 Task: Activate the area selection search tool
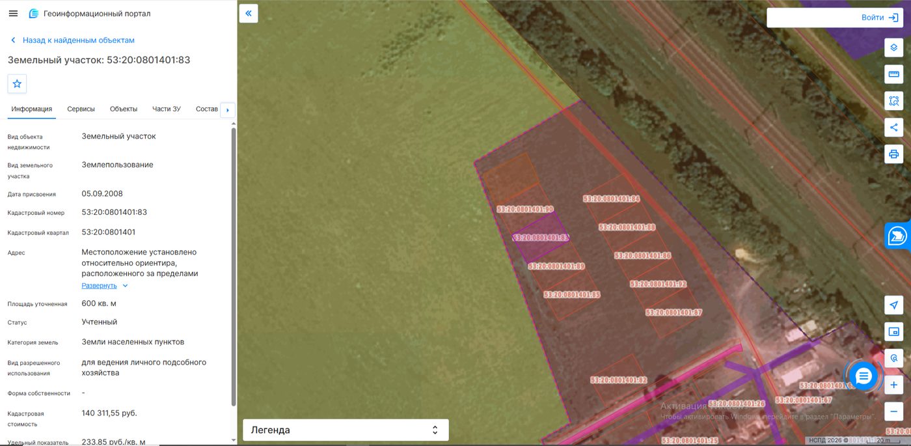click(894, 101)
